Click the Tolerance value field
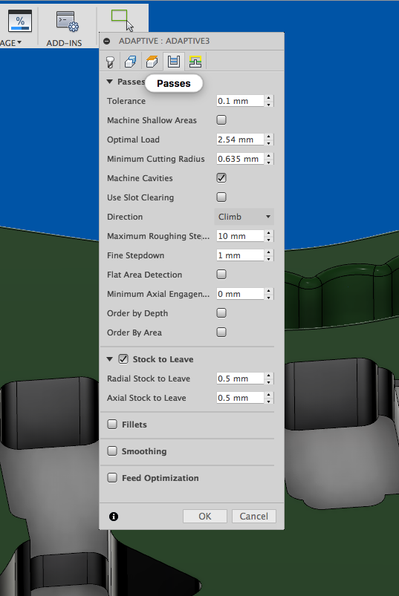The width and height of the screenshot is (399, 596). (240, 101)
